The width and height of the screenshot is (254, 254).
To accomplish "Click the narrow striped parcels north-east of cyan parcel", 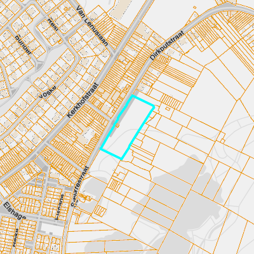I will (171, 101).
